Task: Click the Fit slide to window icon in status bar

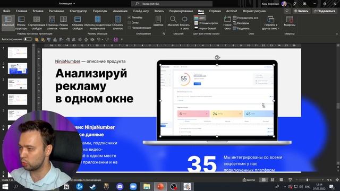Action: coord(337,180)
